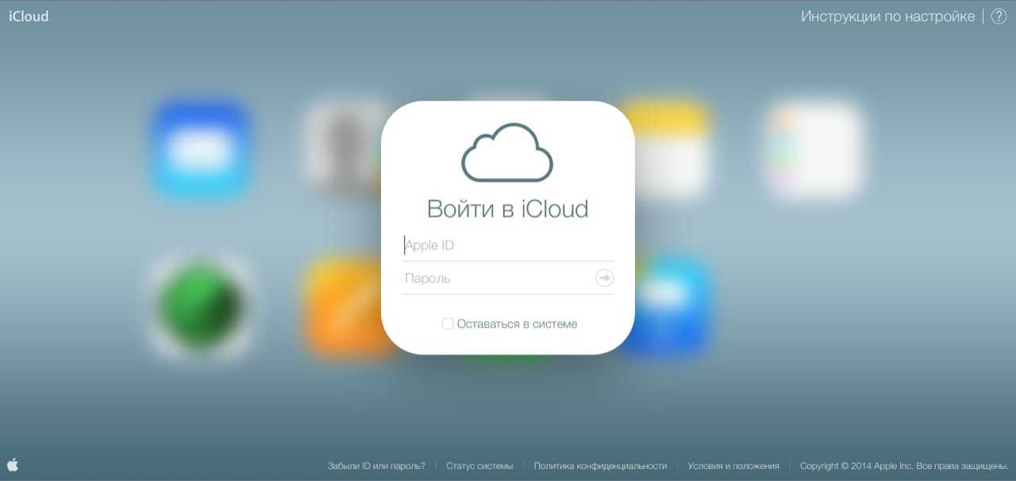1016x481 pixels.
Task: Enable the 'Оставаться в системе' checkbox
Action: [448, 324]
